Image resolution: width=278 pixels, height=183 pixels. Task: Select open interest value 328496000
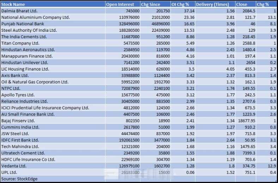[129, 24]
